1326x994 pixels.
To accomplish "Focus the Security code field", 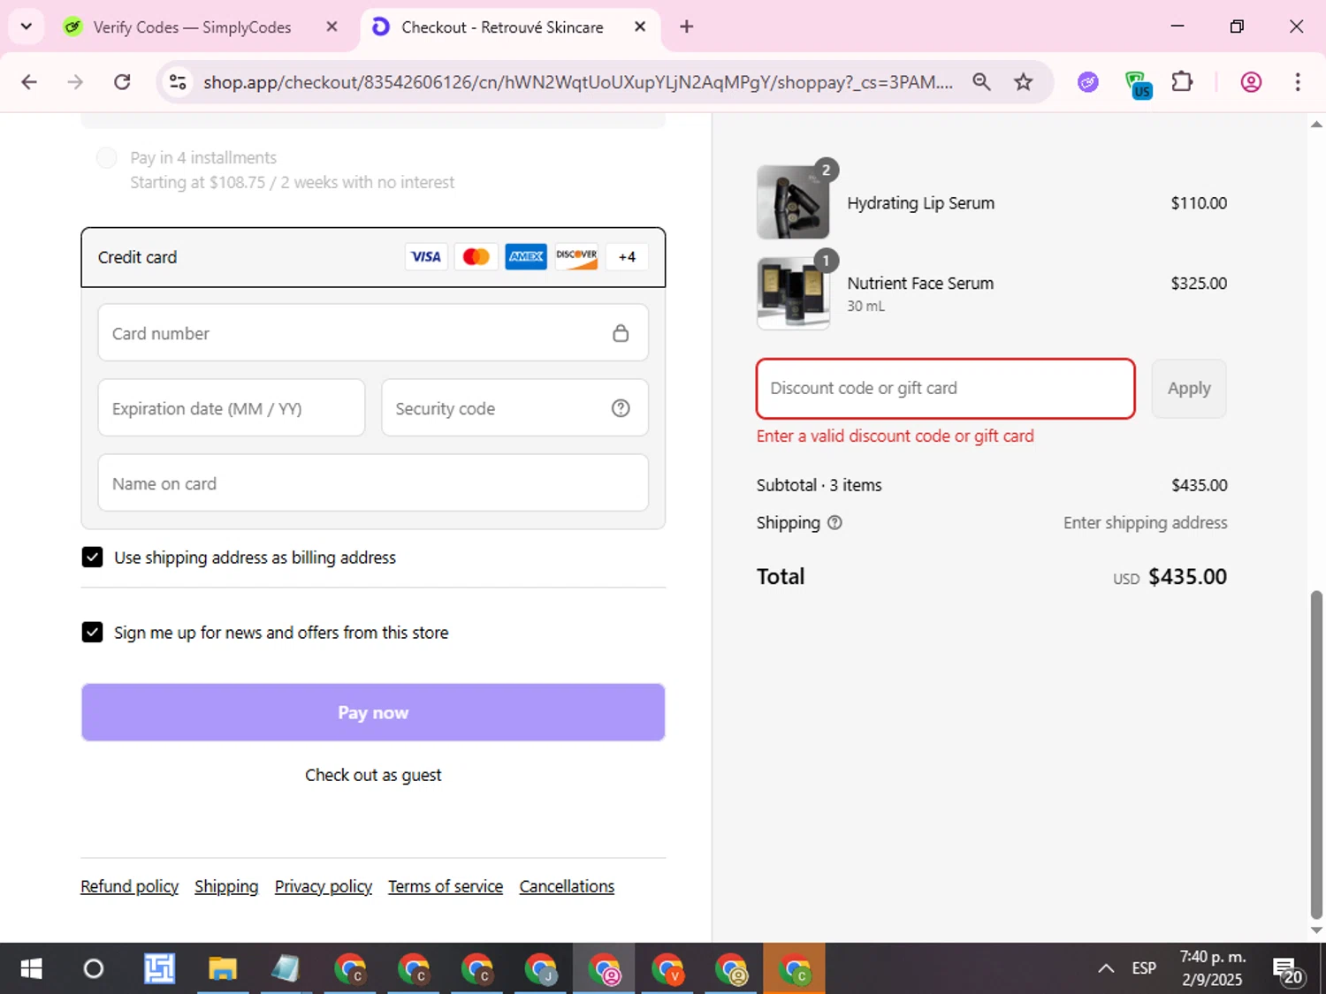I will coord(514,408).
